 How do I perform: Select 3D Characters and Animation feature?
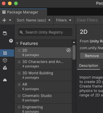coord(43,64)
